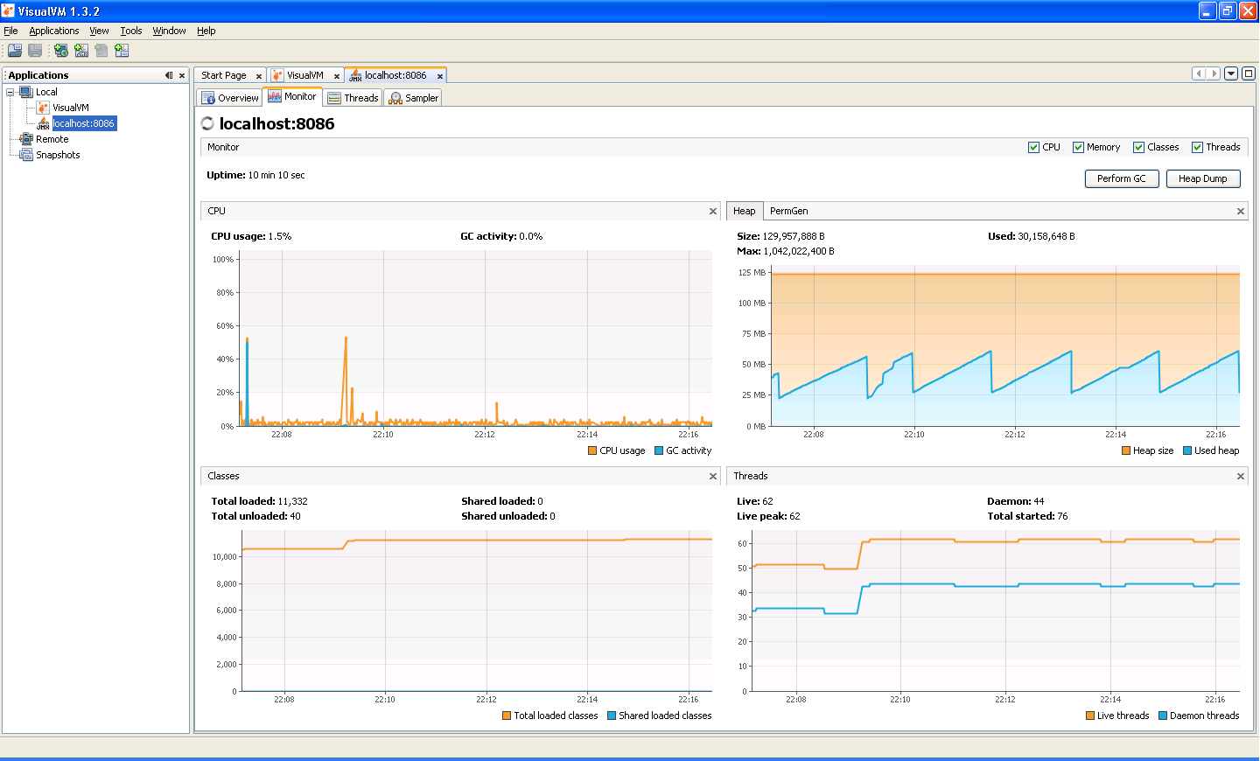The height and width of the screenshot is (761, 1260).
Task: Collapse the Local tree node
Action: [x=10, y=92]
